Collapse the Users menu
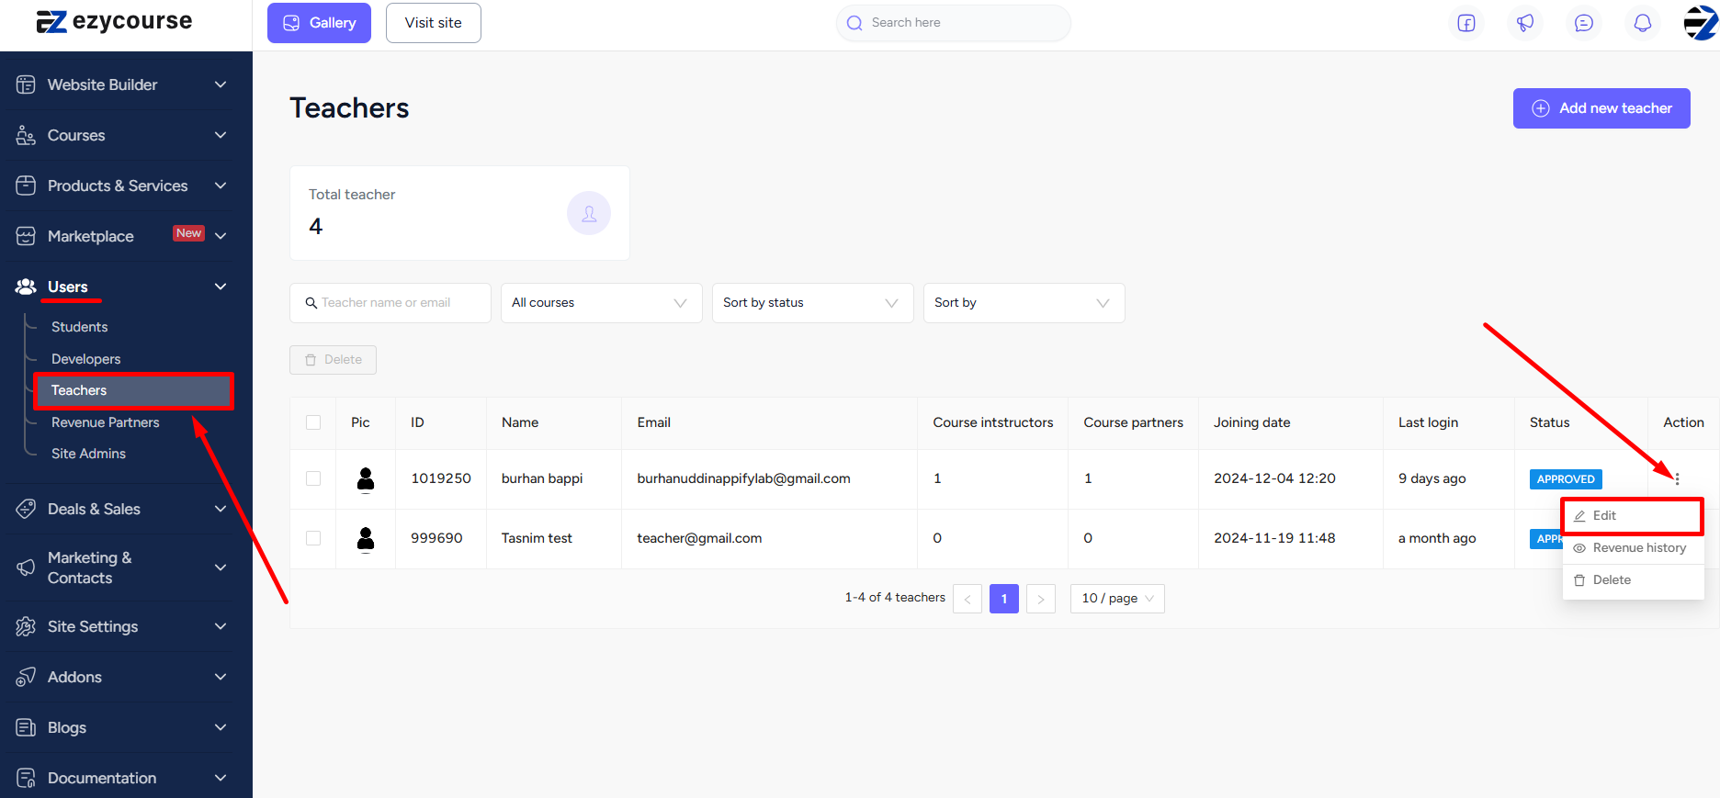Screen dimensions: 1720x798 pyautogui.click(x=221, y=287)
